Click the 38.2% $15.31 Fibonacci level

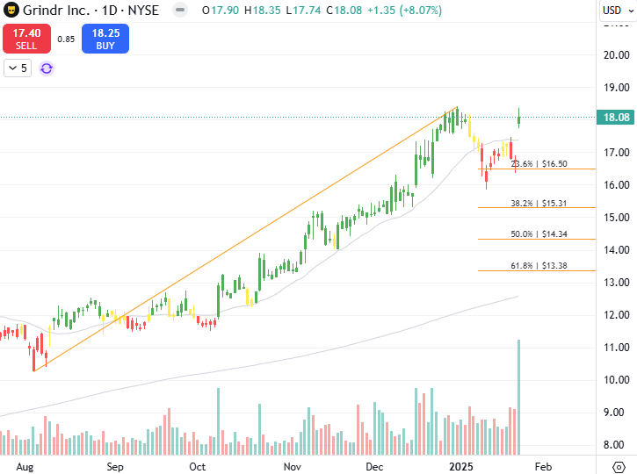(539, 203)
